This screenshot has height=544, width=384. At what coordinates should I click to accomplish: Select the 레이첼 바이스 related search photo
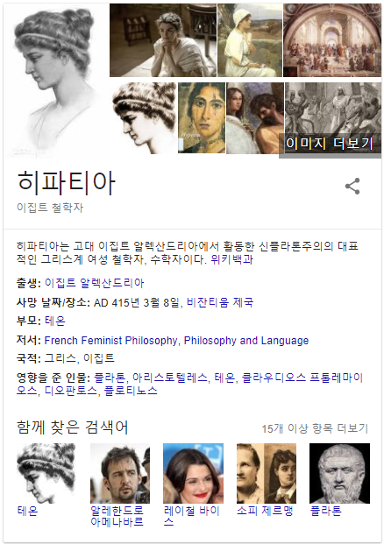(x=193, y=473)
